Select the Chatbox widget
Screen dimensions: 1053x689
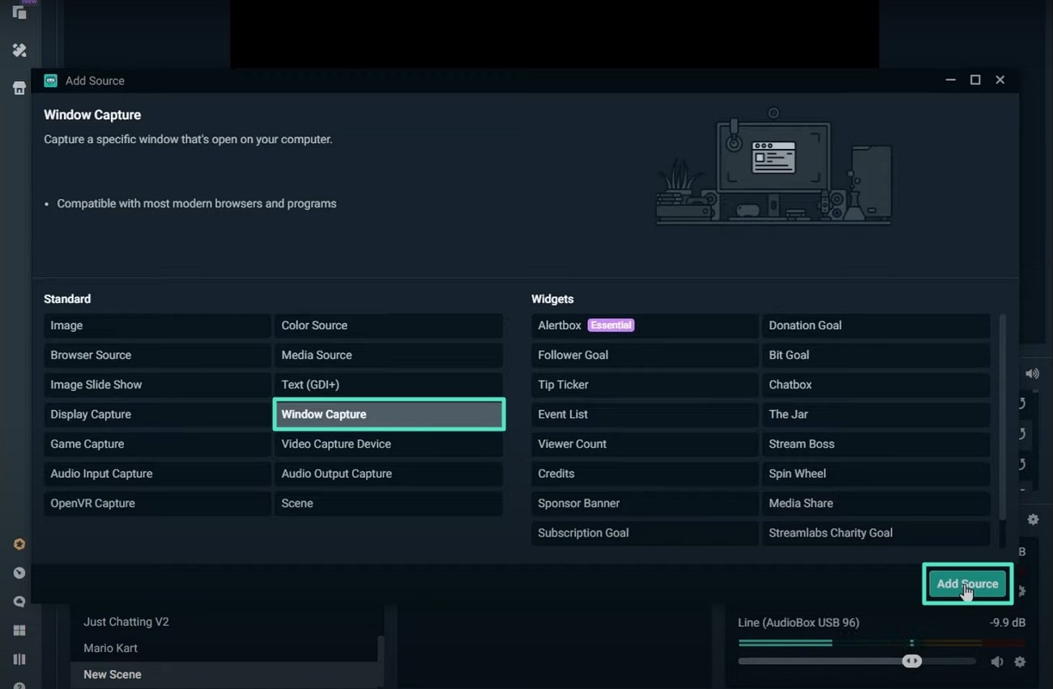[x=876, y=385]
